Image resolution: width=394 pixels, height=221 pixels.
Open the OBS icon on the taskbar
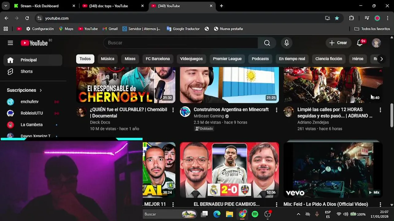pyautogui.click(x=268, y=214)
